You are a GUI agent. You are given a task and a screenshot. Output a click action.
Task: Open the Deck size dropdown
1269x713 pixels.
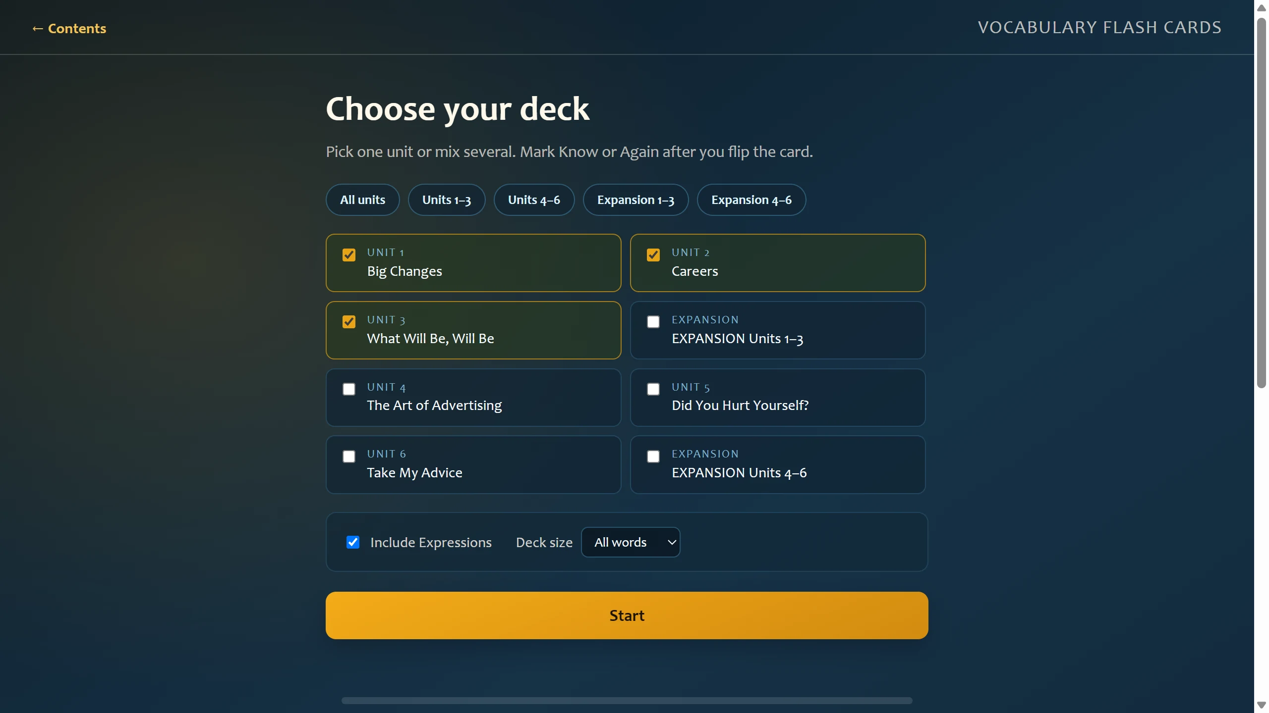(x=631, y=542)
